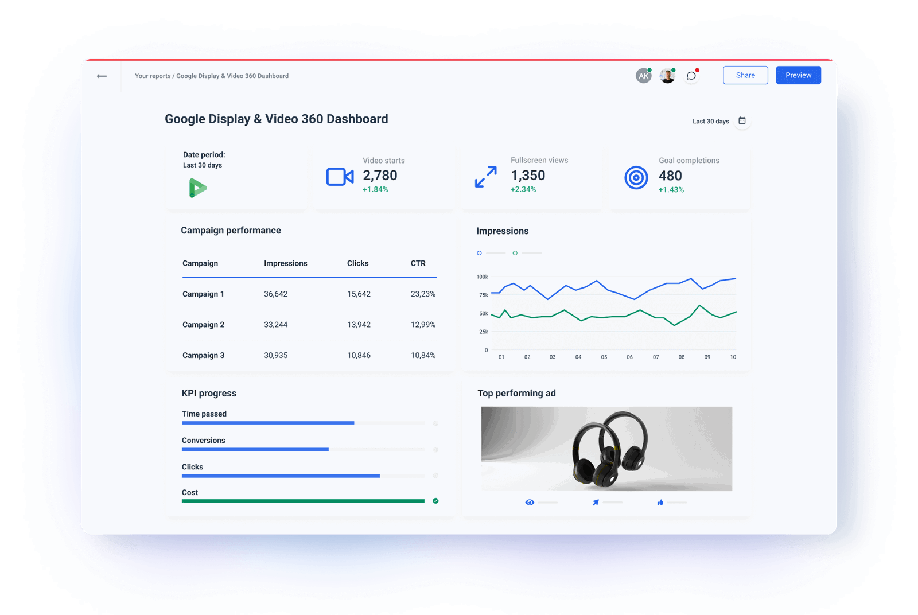
Task: Open the Last 30 days date range selector
Action: click(x=710, y=121)
